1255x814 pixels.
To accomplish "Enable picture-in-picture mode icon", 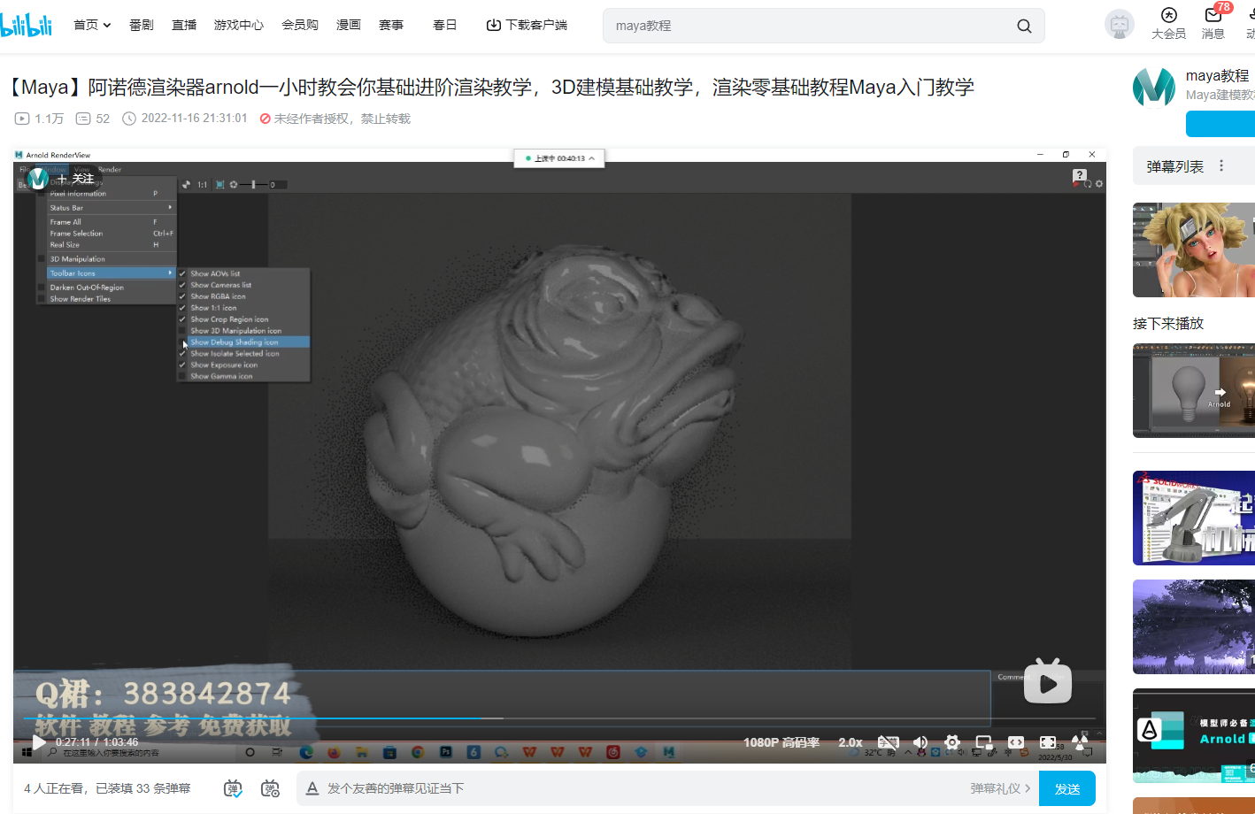I will [984, 742].
